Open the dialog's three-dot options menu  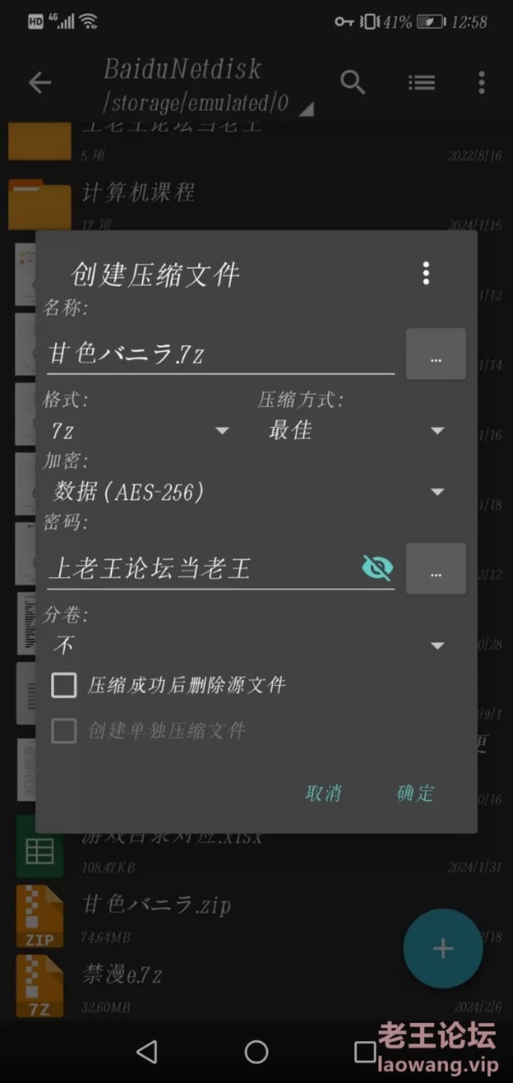[426, 273]
